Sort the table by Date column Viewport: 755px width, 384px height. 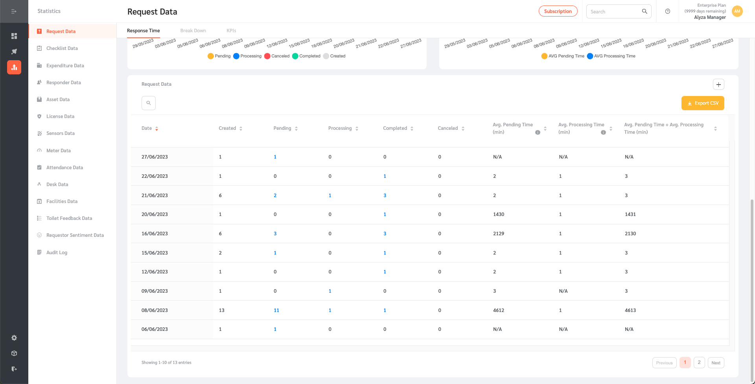click(157, 128)
